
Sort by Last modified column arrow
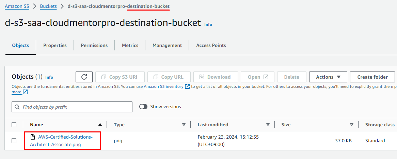[268, 125]
